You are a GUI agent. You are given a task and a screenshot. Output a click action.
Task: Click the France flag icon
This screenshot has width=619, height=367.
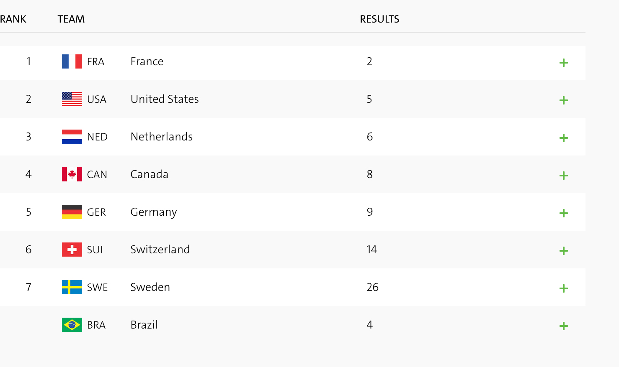(x=72, y=61)
